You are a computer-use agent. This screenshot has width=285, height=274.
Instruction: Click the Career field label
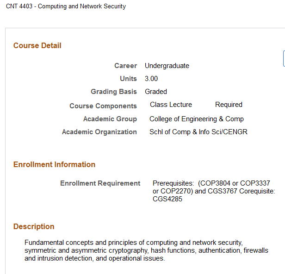[x=126, y=66]
